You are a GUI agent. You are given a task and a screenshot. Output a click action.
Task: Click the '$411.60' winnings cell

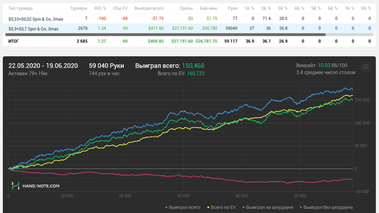point(156,28)
